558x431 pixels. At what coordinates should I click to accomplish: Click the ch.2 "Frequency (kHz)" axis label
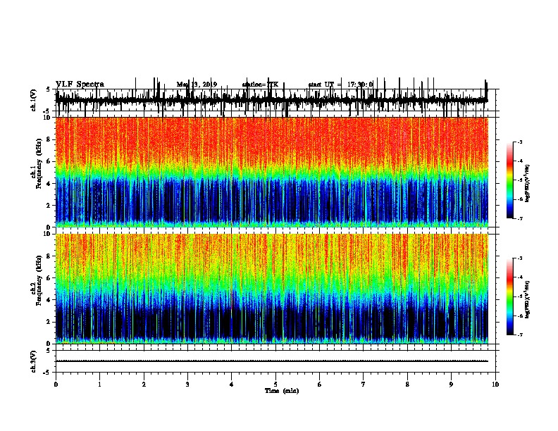pos(39,280)
